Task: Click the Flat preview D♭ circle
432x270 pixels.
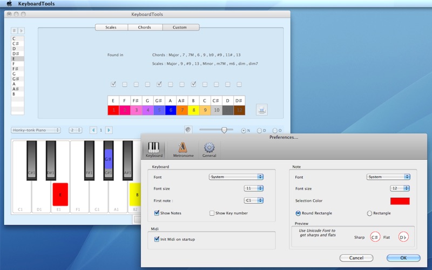Action: pyautogui.click(x=403, y=237)
